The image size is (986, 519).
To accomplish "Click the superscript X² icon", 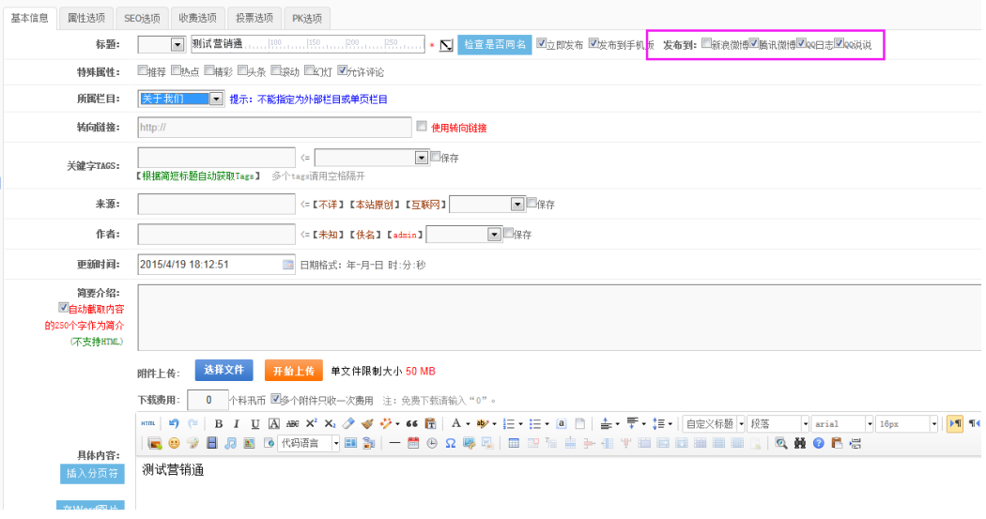I will click(311, 423).
